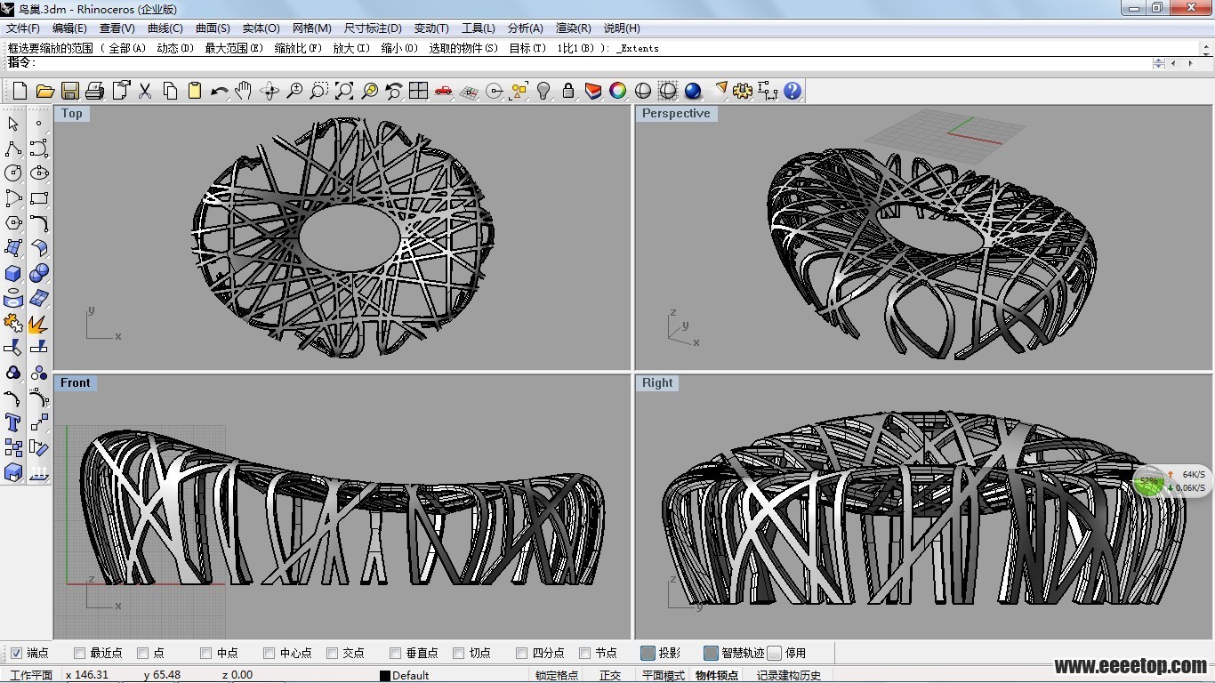Click the Zoom extents icon
Viewport: 1215px width, 683px height.
point(343,91)
